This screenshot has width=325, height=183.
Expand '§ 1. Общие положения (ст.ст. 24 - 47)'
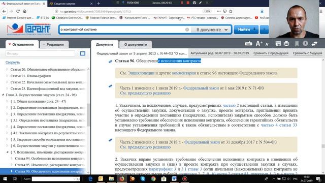tap(7, 101)
